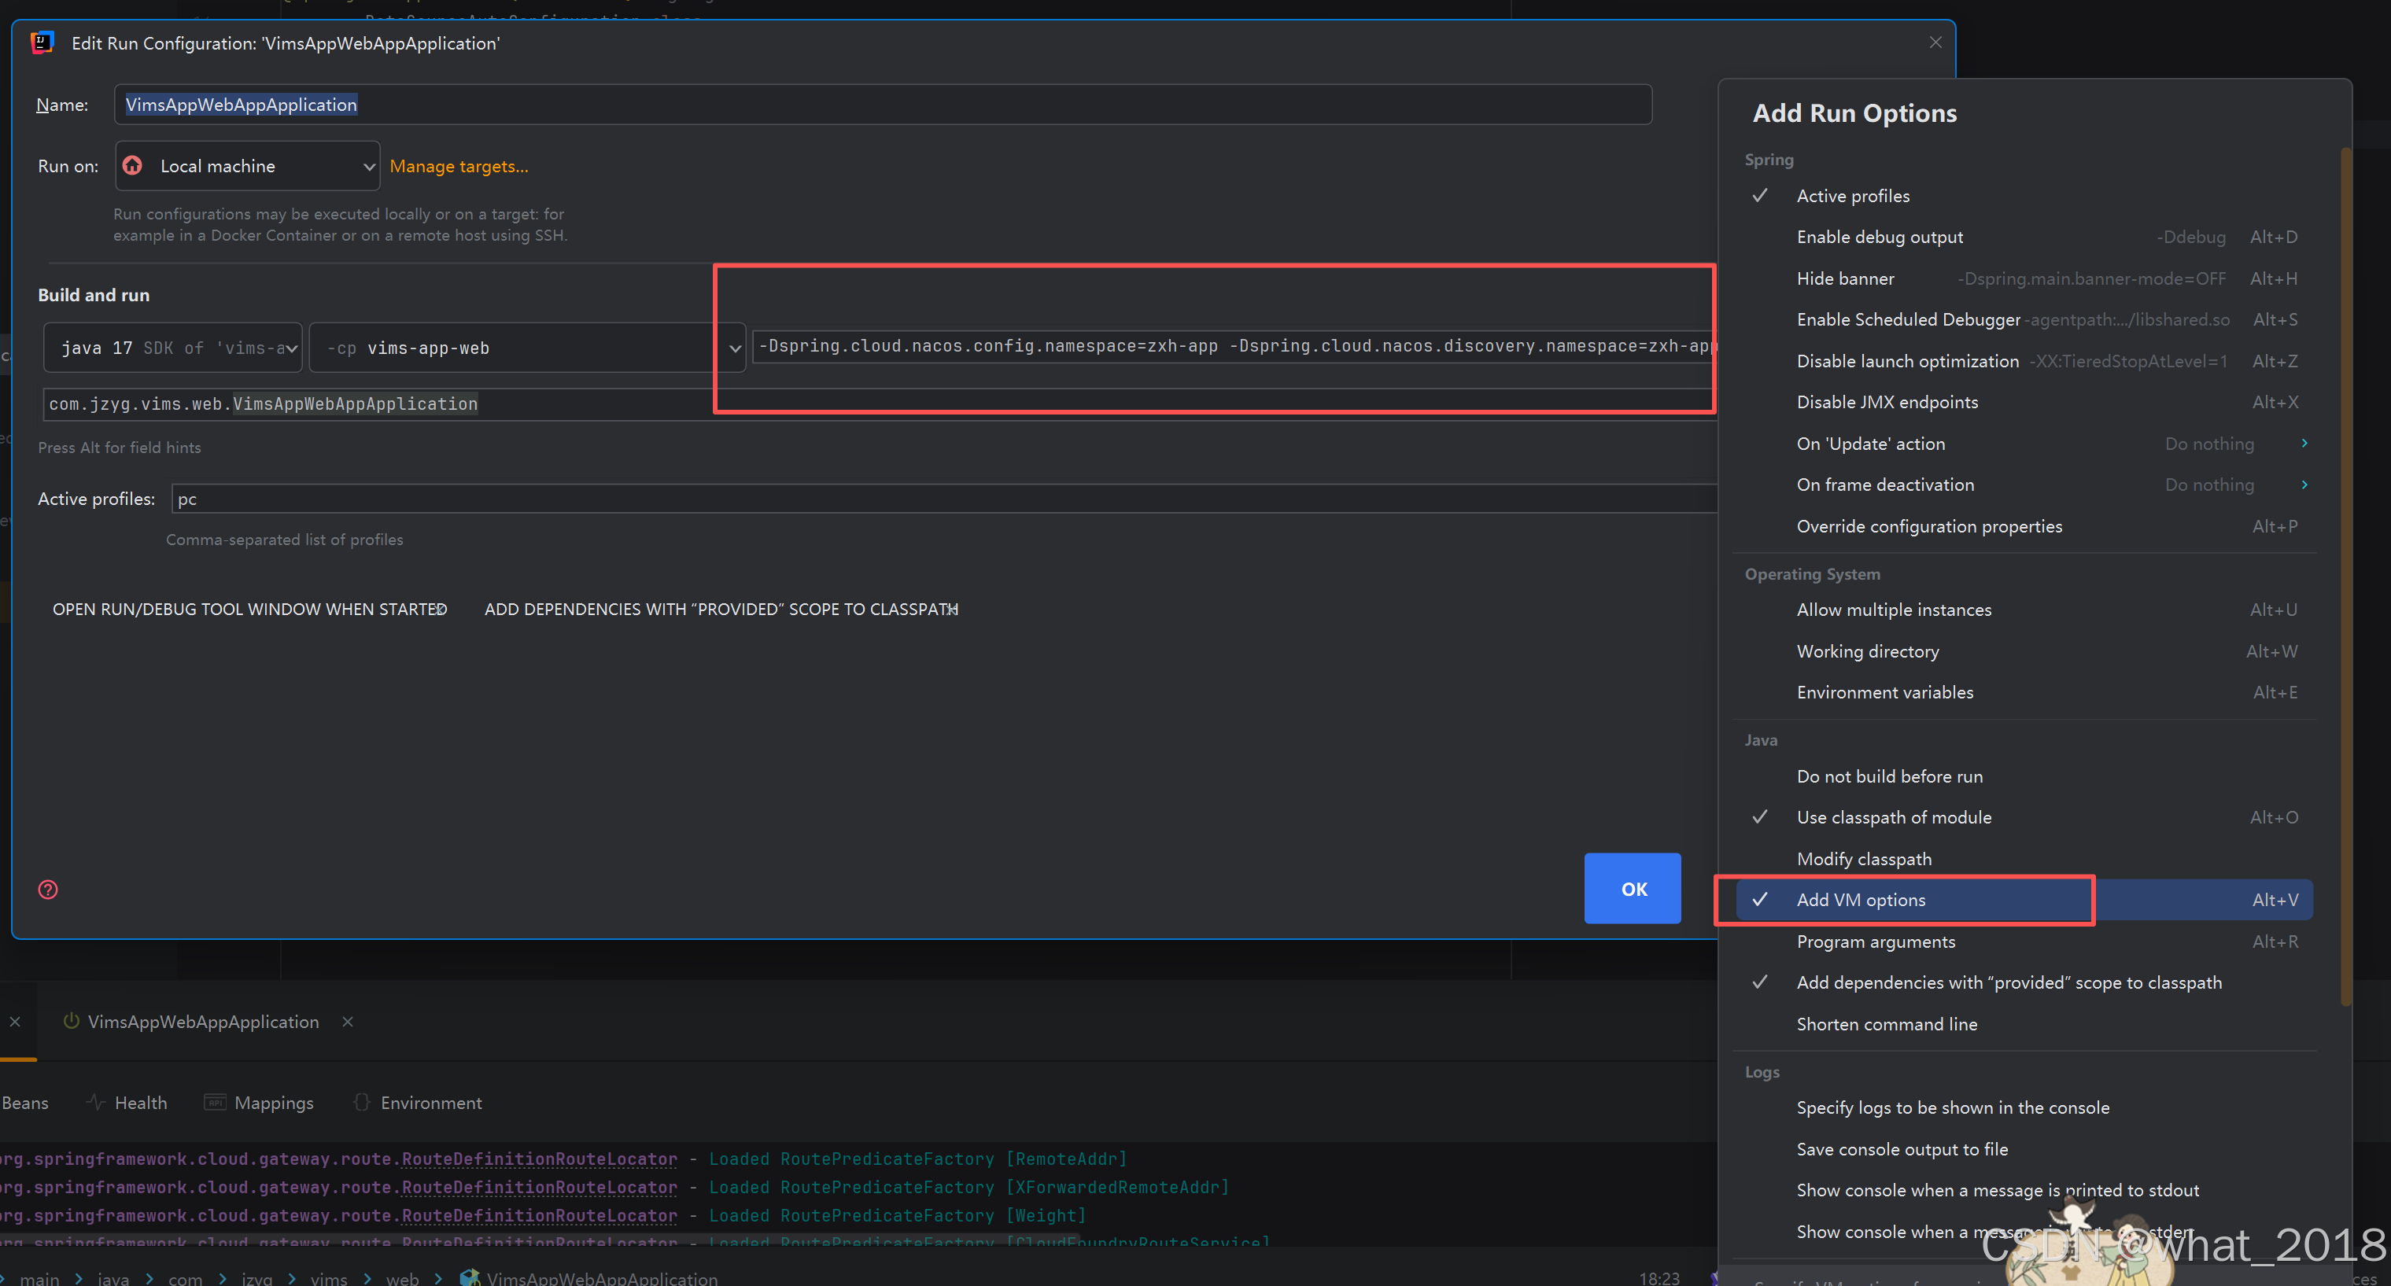
Task: Expand the java 17 SDK dropdown
Action: 291,349
